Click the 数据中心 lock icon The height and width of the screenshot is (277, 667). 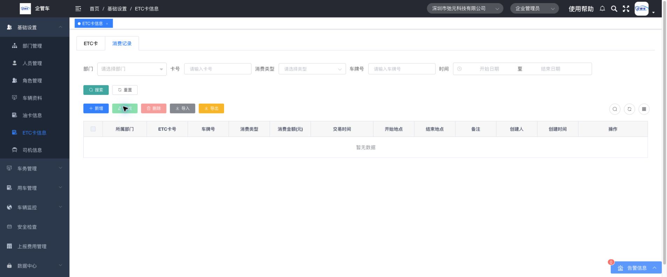click(x=9, y=266)
